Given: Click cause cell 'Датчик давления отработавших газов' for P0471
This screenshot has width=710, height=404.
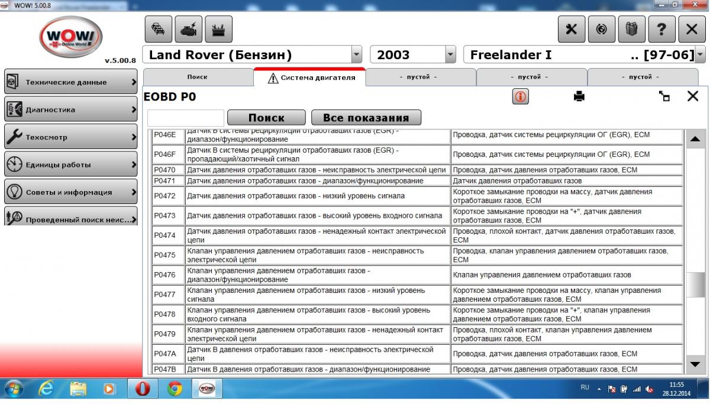Looking at the screenshot, I should [567, 180].
